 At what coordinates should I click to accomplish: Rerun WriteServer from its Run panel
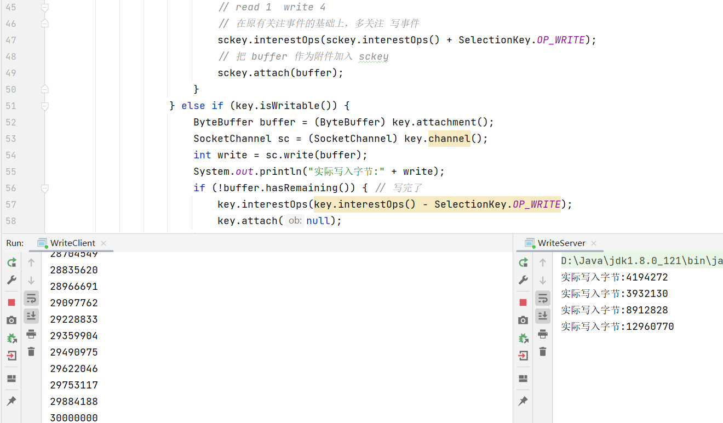tap(523, 262)
